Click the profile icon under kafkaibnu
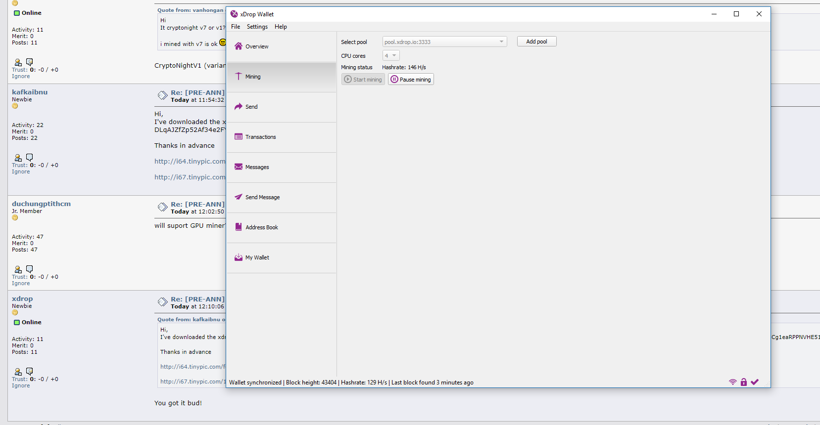This screenshot has height=425, width=820. pos(18,158)
